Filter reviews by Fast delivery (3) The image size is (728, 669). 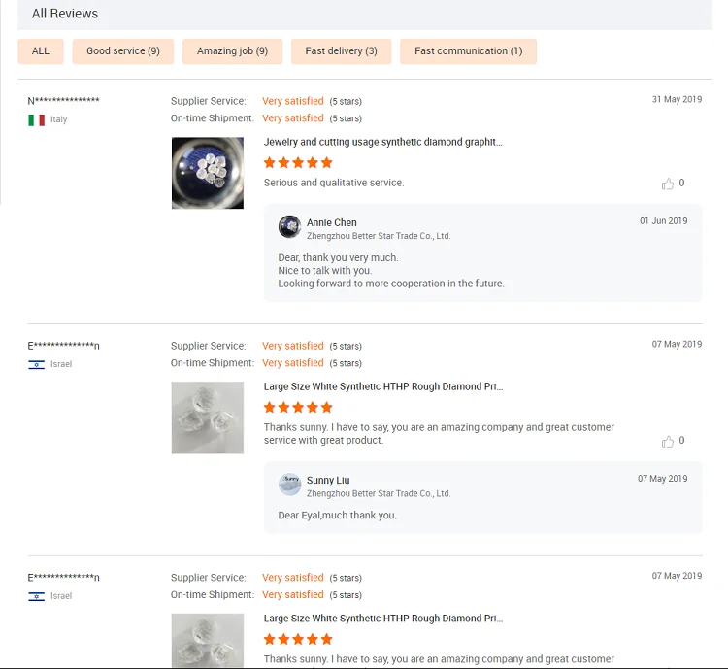pos(342,51)
